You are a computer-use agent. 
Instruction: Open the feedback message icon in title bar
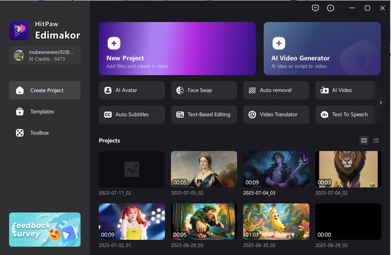tap(315, 8)
